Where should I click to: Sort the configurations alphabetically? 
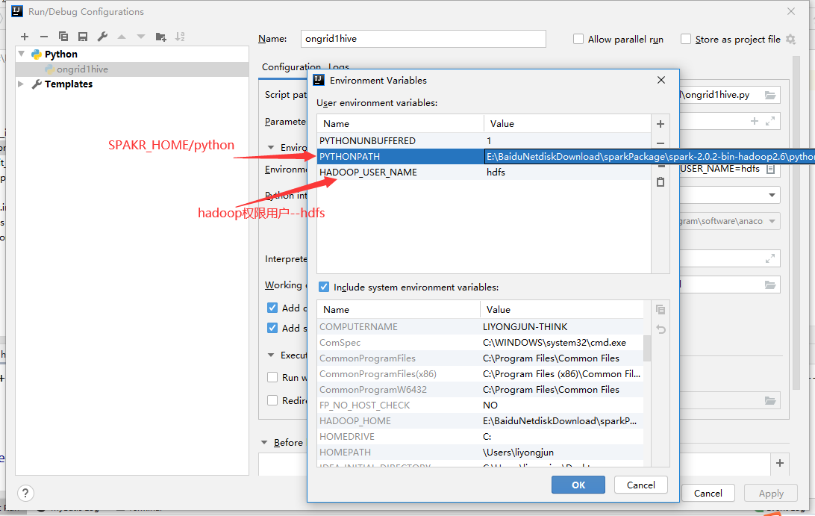click(x=180, y=37)
